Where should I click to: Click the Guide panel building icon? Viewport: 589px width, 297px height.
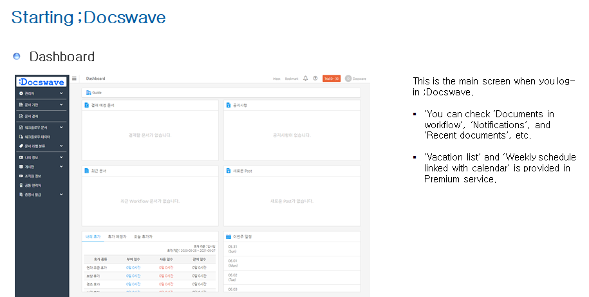pos(89,93)
